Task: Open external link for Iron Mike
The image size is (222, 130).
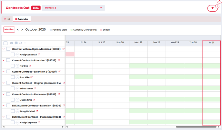Action: click(32, 77)
